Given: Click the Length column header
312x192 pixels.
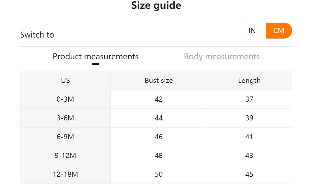Looking at the screenshot, I should click(x=249, y=81).
